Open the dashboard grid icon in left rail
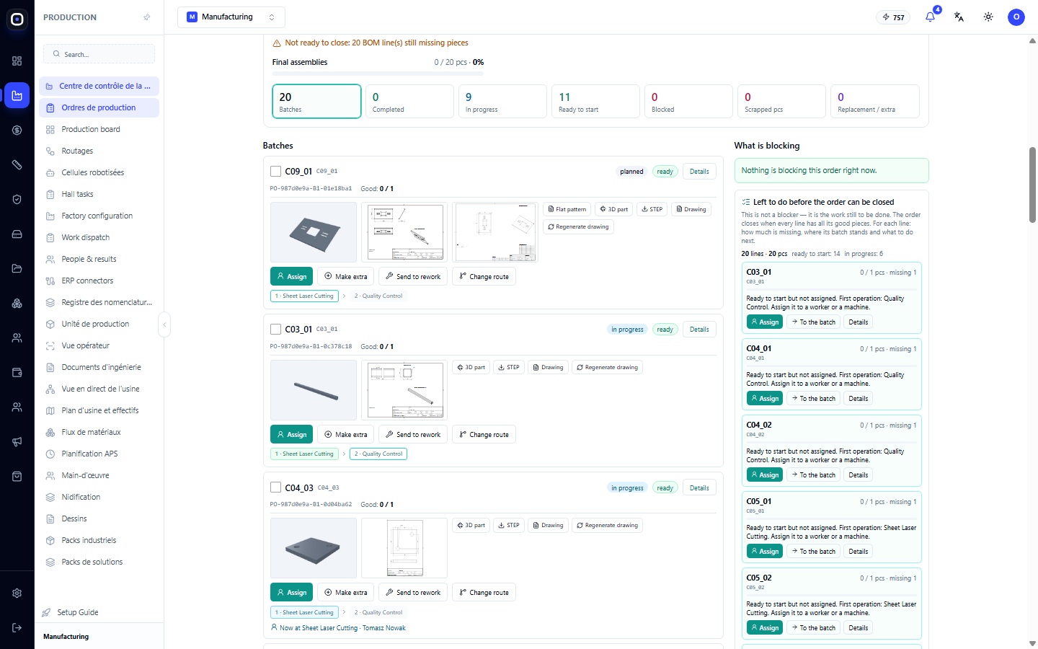1038x649 pixels. coord(17,61)
